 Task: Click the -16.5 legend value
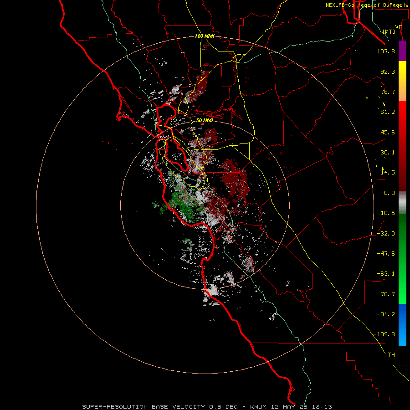(386, 213)
